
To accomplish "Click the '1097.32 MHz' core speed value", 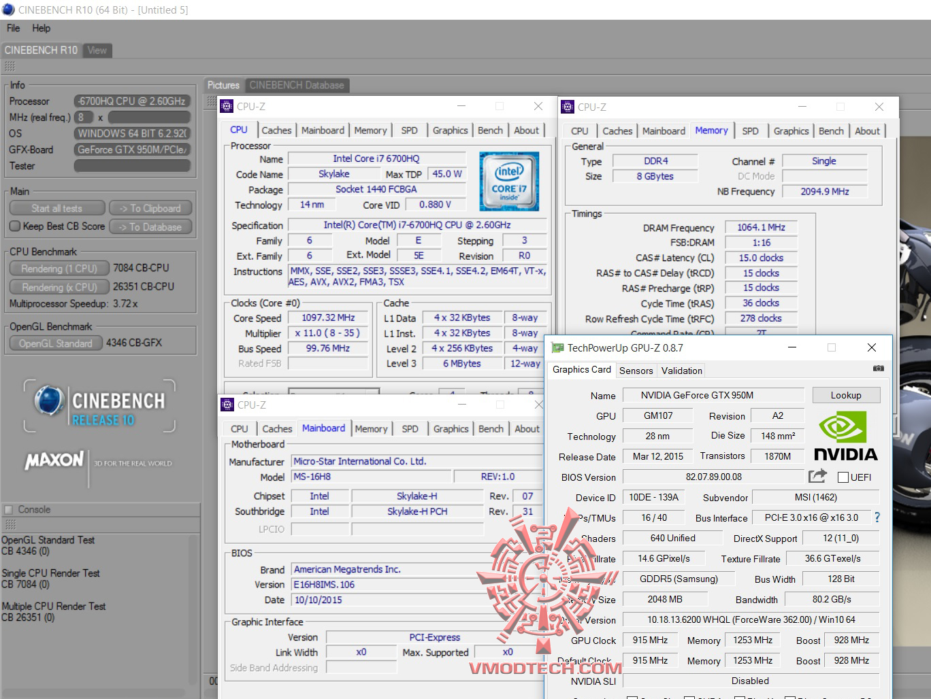I will click(328, 318).
